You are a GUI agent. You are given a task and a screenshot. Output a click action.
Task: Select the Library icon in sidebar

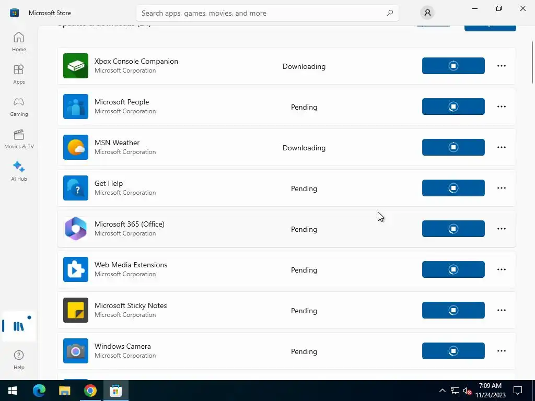[x=19, y=326]
